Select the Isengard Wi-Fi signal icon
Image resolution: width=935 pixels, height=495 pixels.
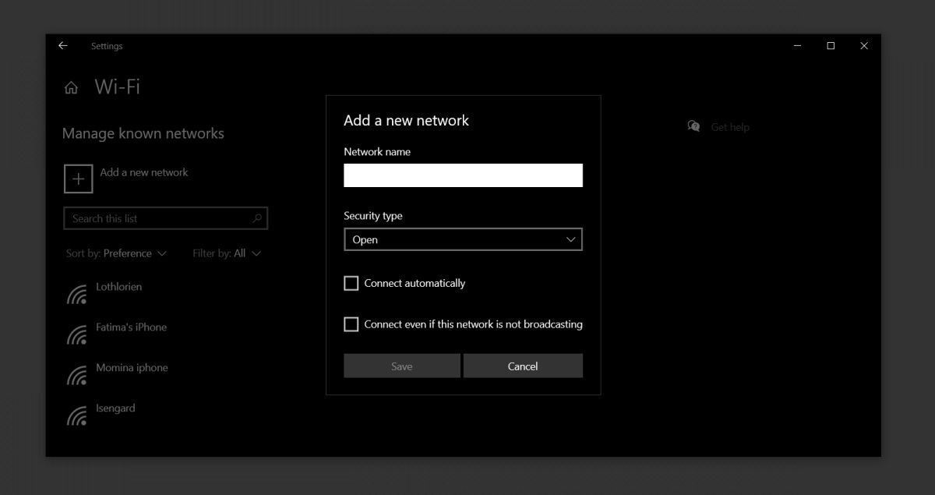(x=76, y=415)
